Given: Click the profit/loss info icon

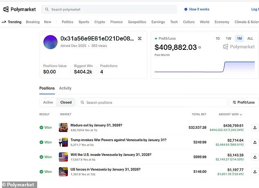Looking at the screenshot, I should [x=200, y=47].
